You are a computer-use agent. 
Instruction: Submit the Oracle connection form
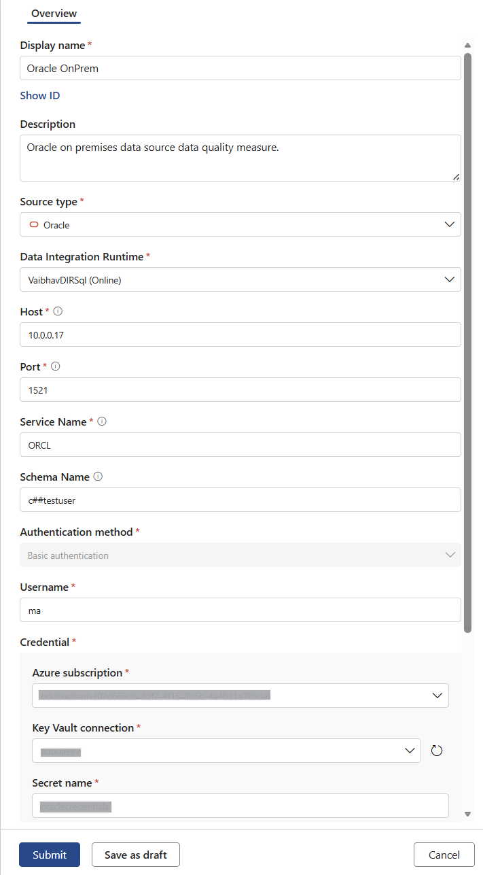[50, 855]
